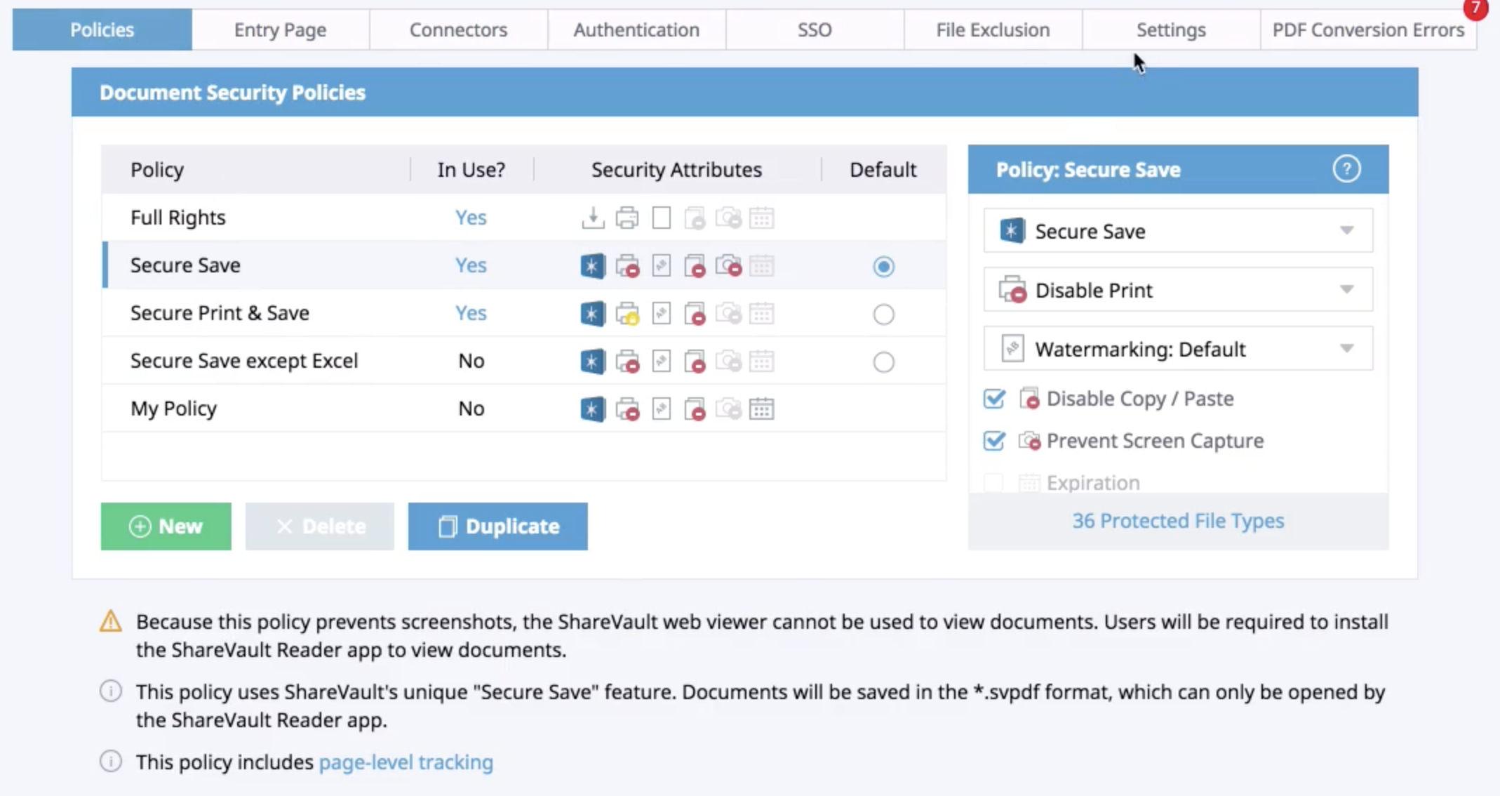Click the secure print icon for Secure Print & Save
Image resolution: width=1500 pixels, height=796 pixels.
(626, 312)
